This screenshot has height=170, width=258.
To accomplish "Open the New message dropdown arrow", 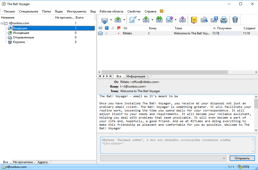I will click(139, 20).
